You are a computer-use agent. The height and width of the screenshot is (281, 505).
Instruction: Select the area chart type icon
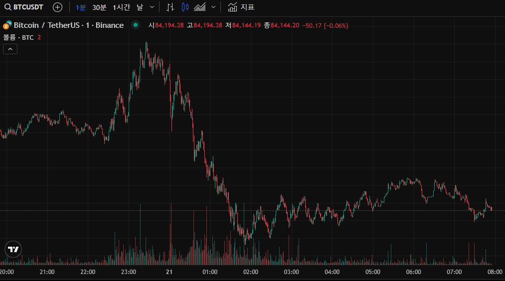point(200,7)
